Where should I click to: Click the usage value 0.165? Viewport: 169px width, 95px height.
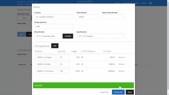(x=77, y=71)
